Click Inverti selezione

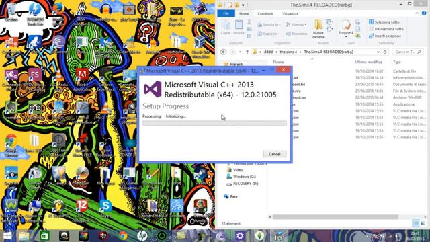[385, 36]
